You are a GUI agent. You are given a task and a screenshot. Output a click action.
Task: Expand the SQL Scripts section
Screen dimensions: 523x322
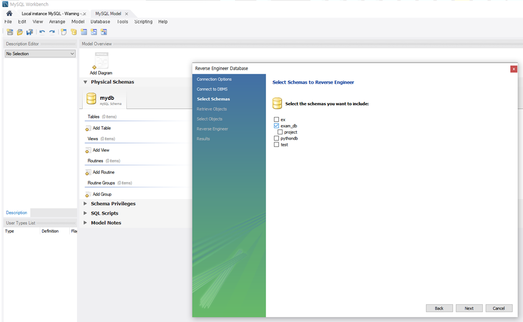(86, 213)
